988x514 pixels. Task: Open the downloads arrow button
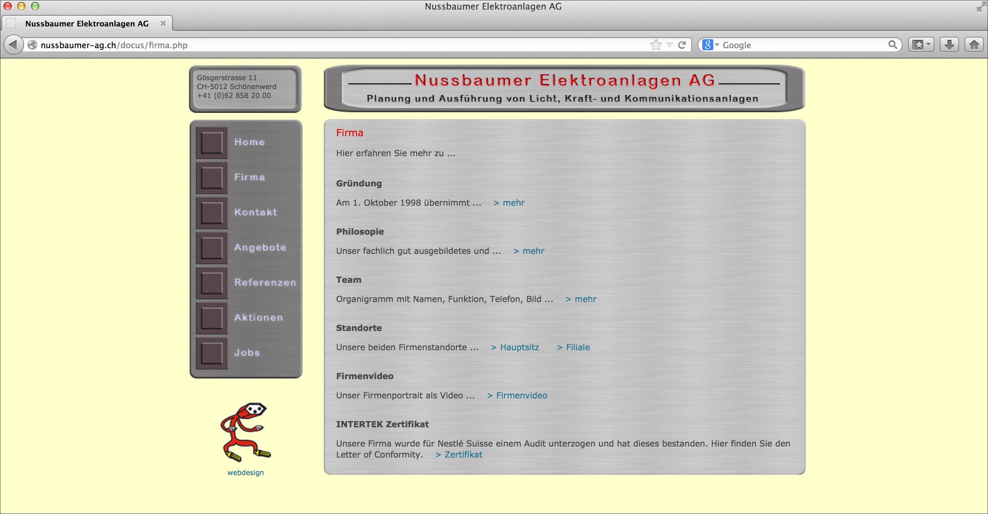tap(949, 45)
